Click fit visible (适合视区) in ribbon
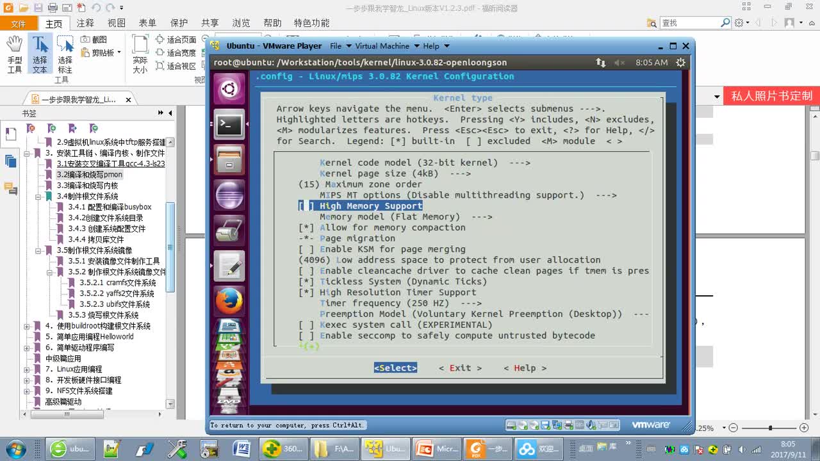820x461 pixels. coord(176,66)
